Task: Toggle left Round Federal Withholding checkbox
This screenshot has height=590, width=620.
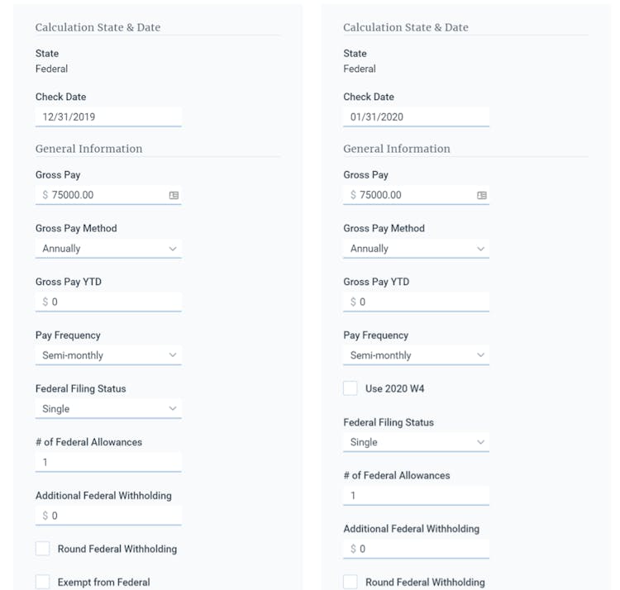Action: 43,549
